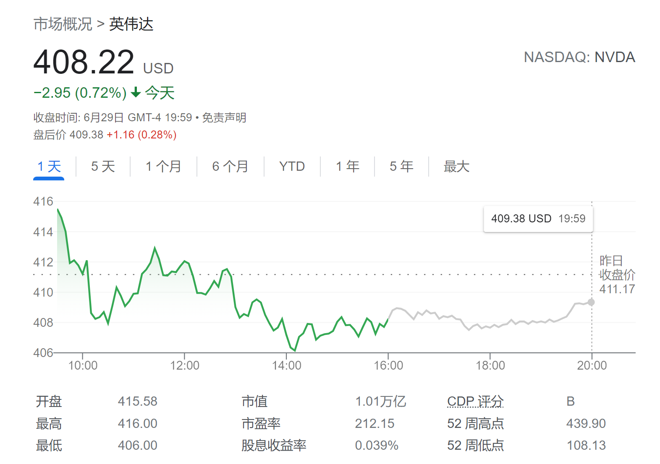Show the 最大 full history chart

(456, 167)
